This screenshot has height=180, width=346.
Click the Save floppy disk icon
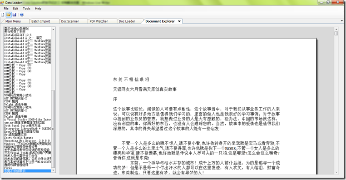coord(15,15)
